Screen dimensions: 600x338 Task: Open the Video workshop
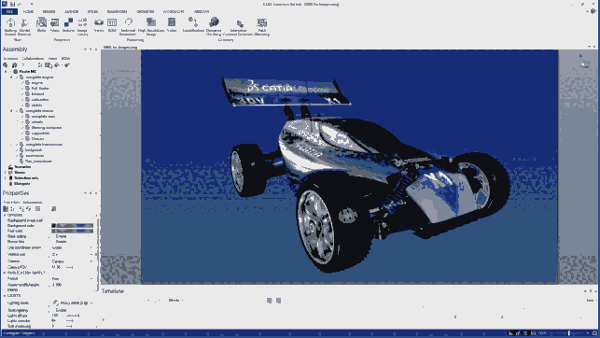172,25
